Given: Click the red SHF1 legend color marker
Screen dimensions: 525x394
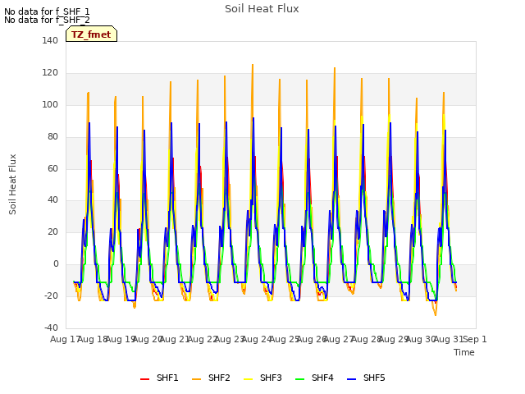Looking at the screenshot, I should (144, 379).
